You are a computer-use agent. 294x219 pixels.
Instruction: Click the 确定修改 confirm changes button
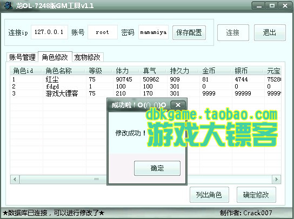[256, 195]
